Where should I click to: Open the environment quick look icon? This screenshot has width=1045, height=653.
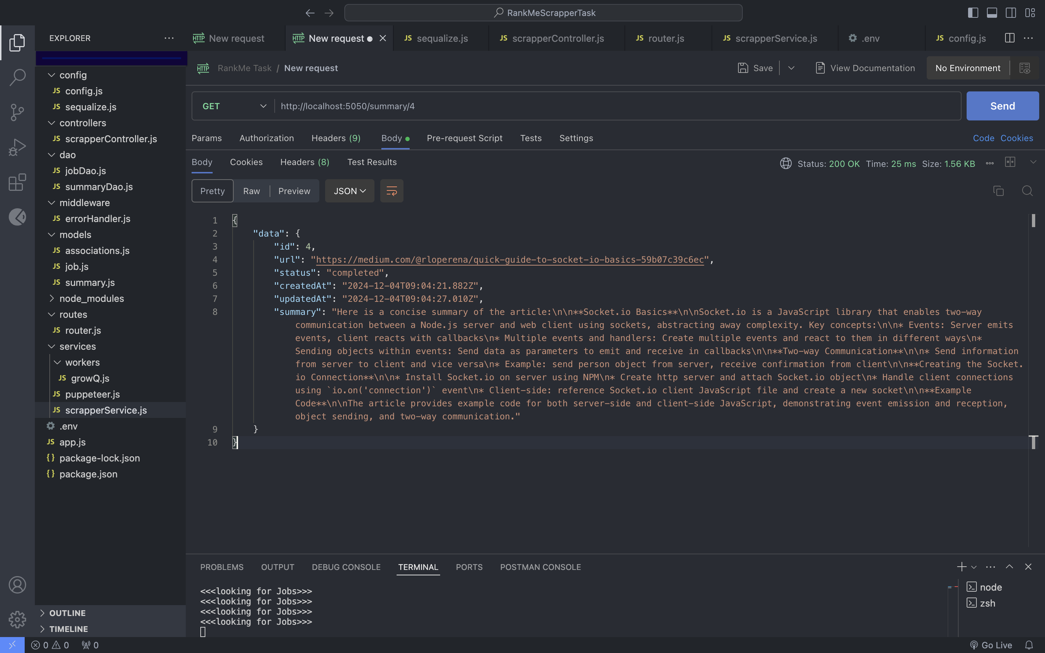coord(1025,68)
